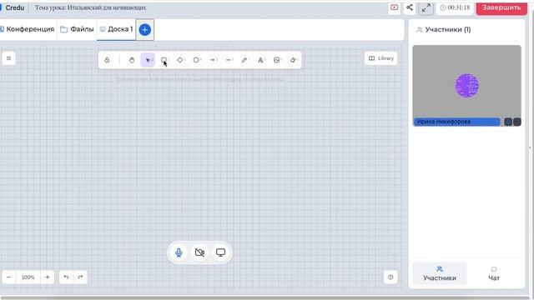This screenshot has width=534, height=300.
Task: Switch to the Файлы tab
Action: point(77,30)
